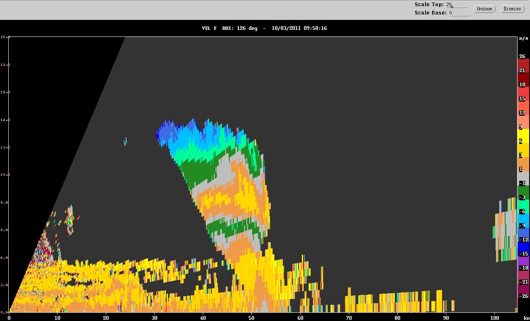Click the sky blue swatch above -9 label
The height and width of the screenshot is (321, 530).
(x=523, y=219)
